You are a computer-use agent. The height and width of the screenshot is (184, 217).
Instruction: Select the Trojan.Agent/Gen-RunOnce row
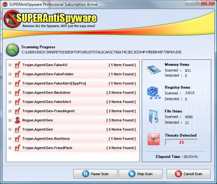75,139
